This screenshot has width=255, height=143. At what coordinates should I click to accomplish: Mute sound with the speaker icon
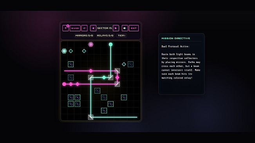tap(125, 28)
